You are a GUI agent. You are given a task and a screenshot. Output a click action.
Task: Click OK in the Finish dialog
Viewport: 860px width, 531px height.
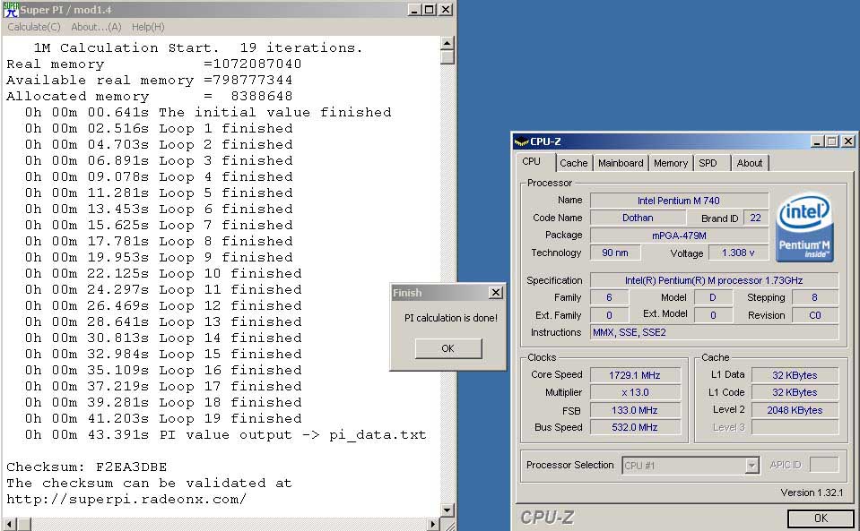[x=448, y=348]
